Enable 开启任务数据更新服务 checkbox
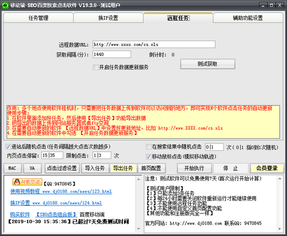Screen dimensions: 287x236 coord(95,67)
